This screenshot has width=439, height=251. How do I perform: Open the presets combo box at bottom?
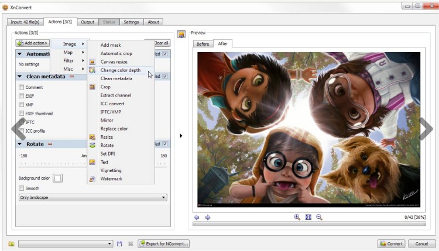coord(66,243)
